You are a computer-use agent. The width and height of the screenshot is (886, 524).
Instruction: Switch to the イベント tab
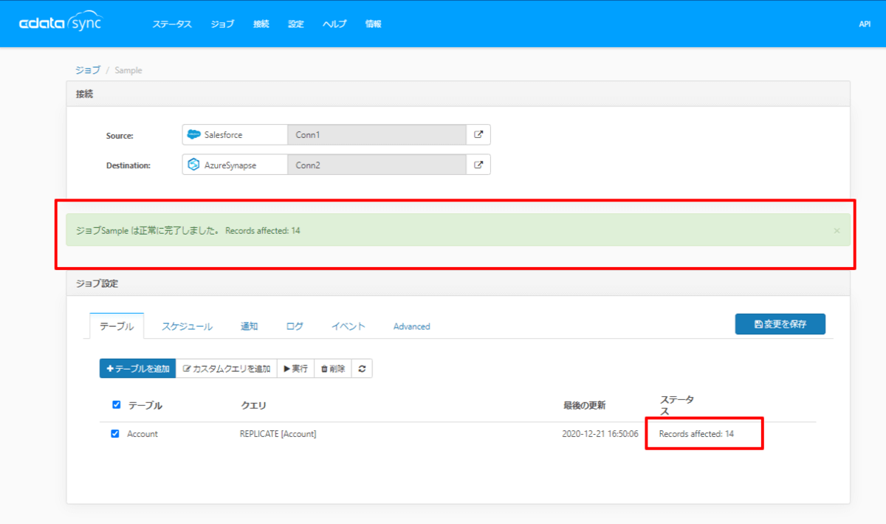point(348,326)
